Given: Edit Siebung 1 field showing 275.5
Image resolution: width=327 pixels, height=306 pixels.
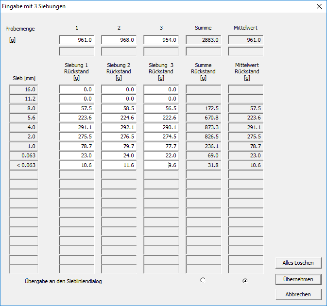Looking at the screenshot, I should 77,137.
